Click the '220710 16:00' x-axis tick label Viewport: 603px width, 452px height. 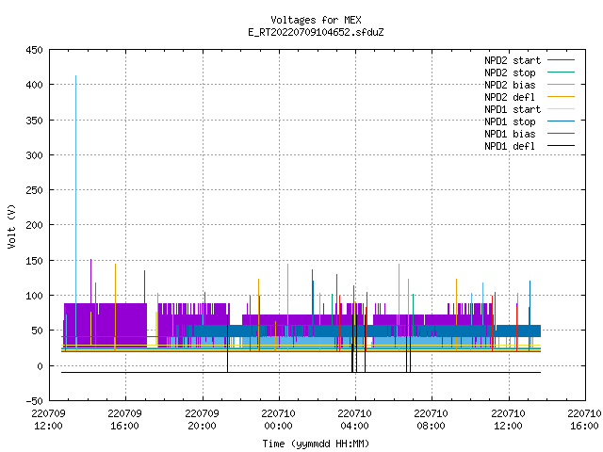point(584,420)
